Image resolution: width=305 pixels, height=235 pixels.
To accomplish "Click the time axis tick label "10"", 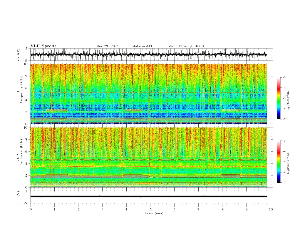I will (x=271, y=209).
